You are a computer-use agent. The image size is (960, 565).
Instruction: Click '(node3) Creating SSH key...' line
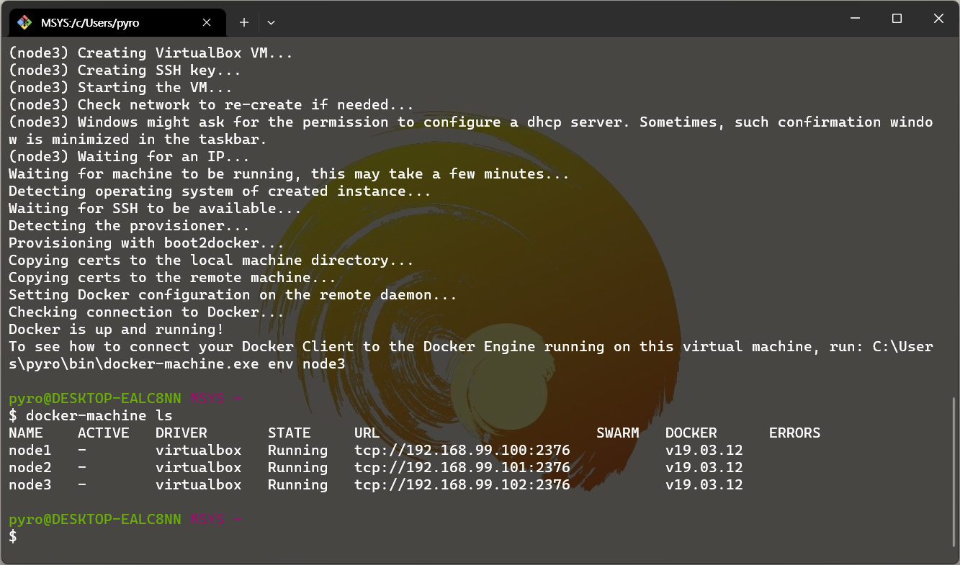click(125, 71)
